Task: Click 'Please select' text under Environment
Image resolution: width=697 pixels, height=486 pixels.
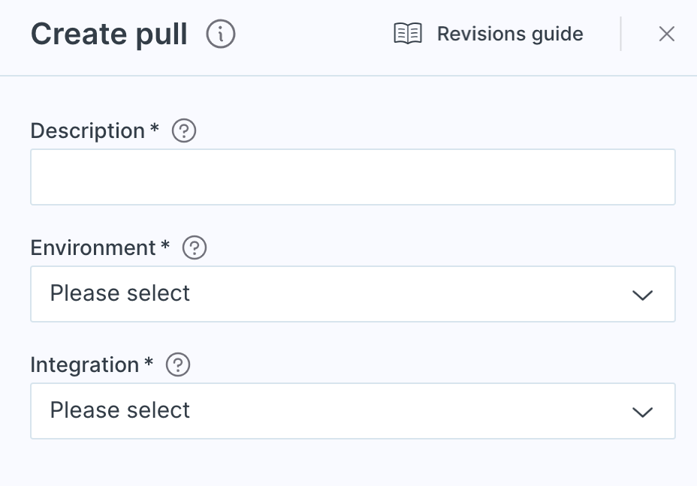Action: point(120,293)
